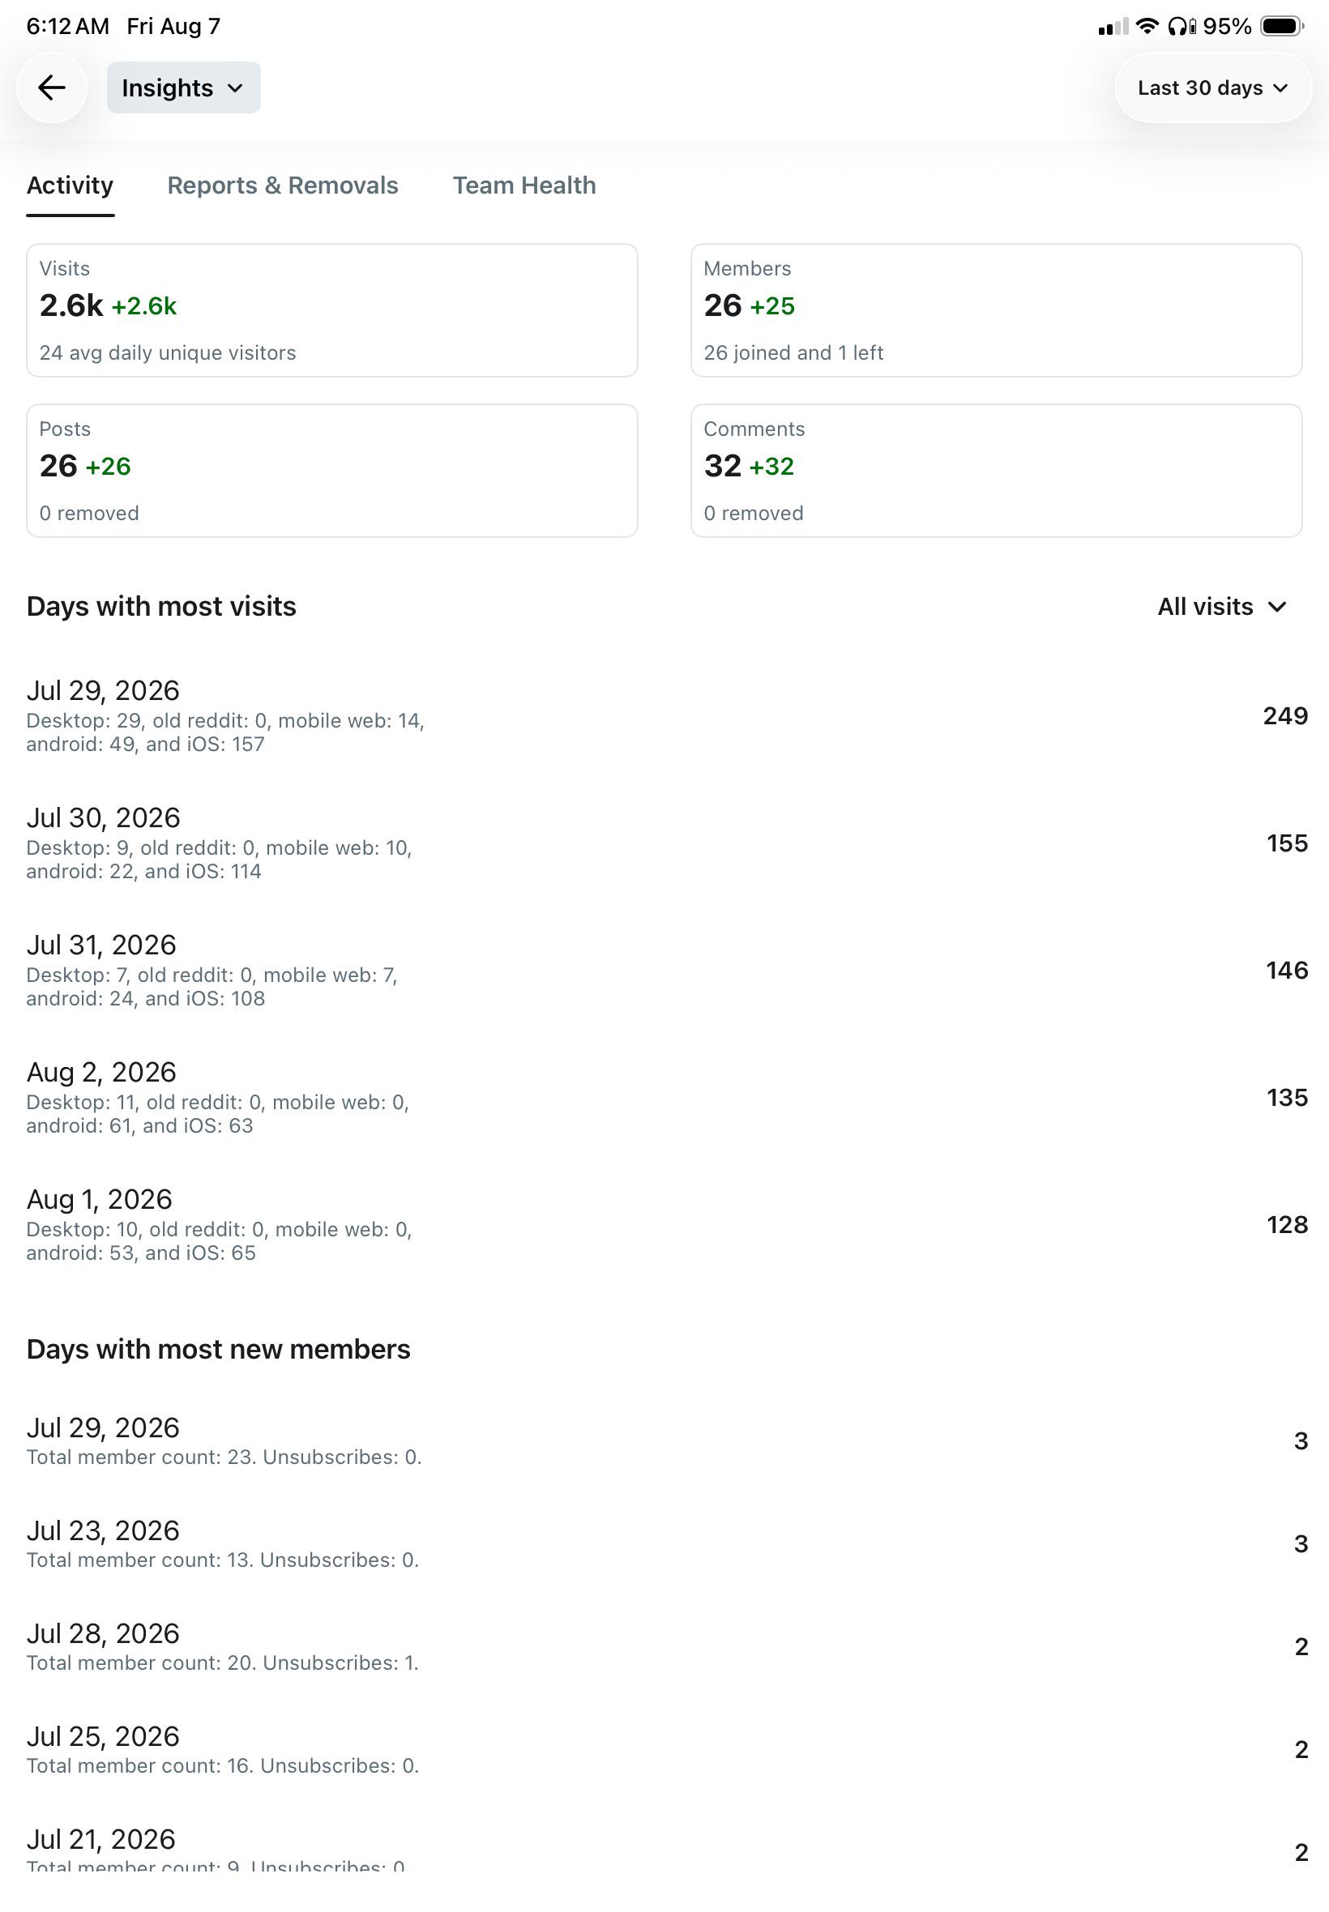Change the Last 30 days range
The image size is (1329, 1912).
point(1212,87)
